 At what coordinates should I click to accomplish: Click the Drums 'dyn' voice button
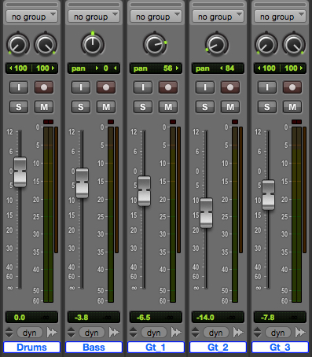(30, 333)
